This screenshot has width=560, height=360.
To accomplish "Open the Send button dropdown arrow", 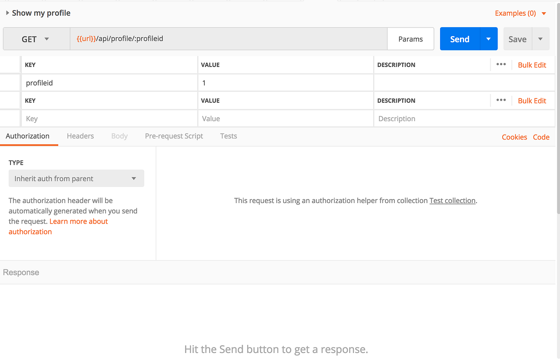I will coord(488,38).
